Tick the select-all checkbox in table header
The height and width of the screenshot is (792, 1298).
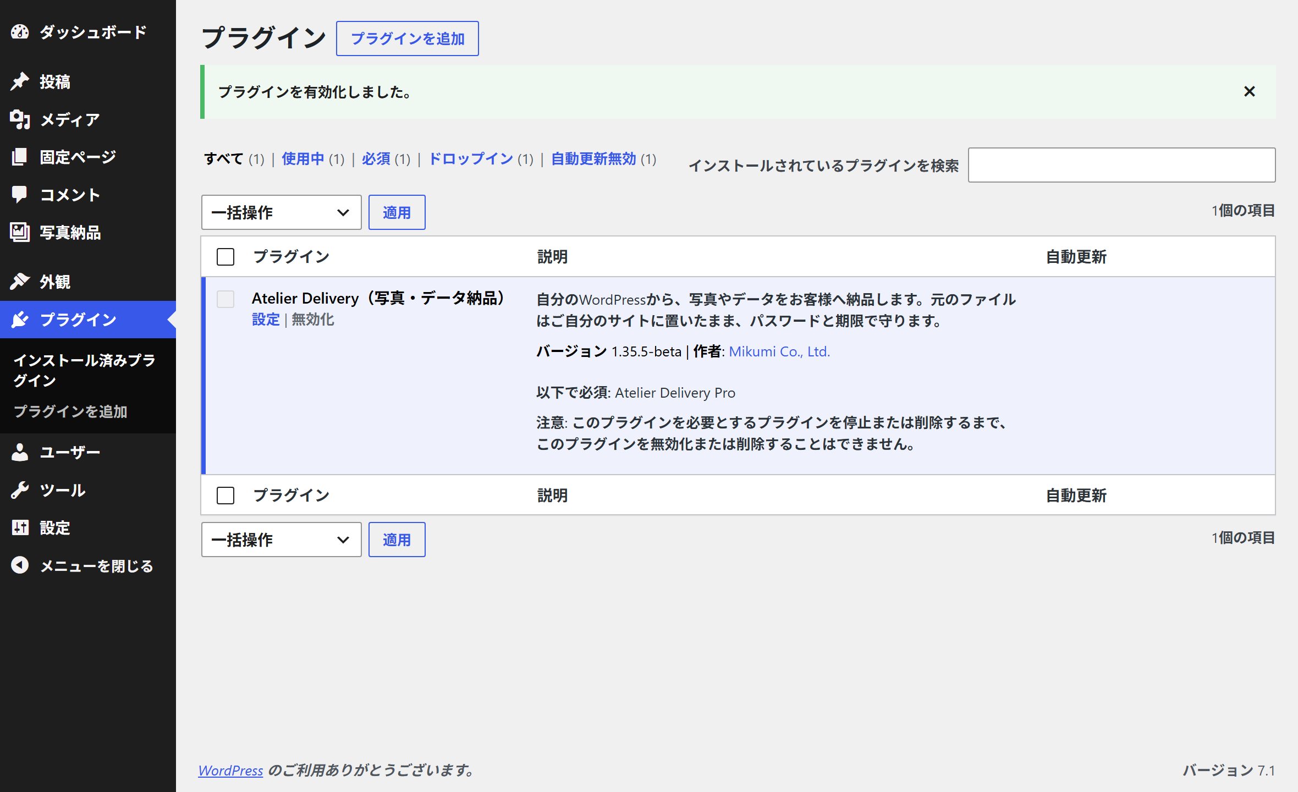(226, 257)
